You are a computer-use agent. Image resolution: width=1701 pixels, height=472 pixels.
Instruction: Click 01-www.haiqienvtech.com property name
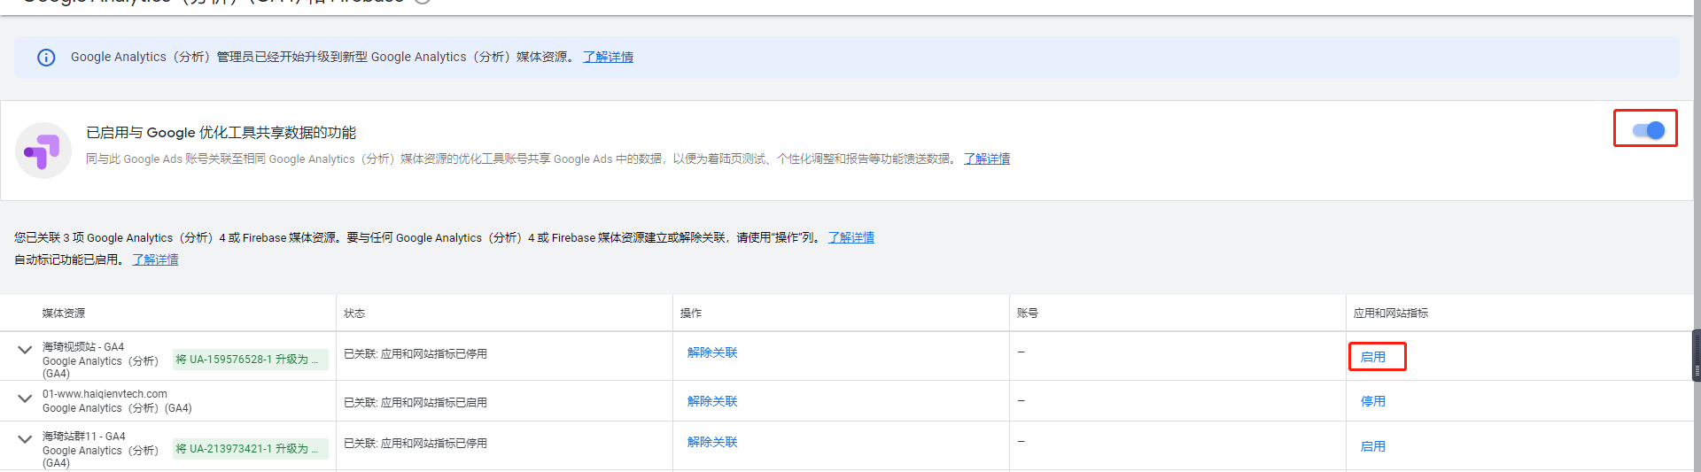point(105,394)
